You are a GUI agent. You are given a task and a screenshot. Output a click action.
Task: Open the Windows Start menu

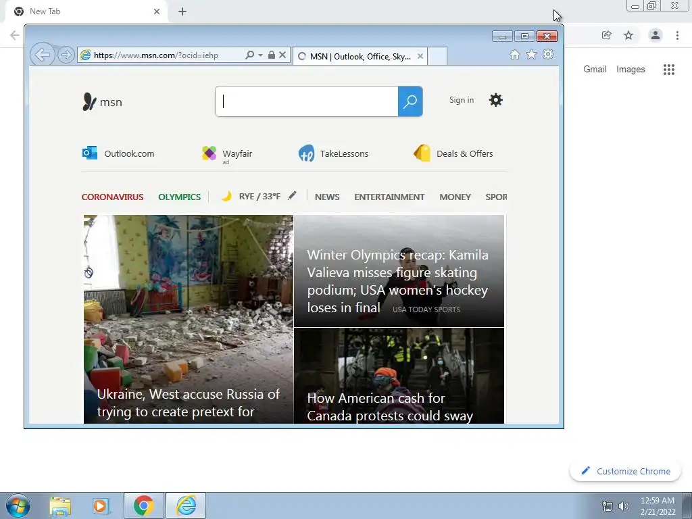coord(18,505)
